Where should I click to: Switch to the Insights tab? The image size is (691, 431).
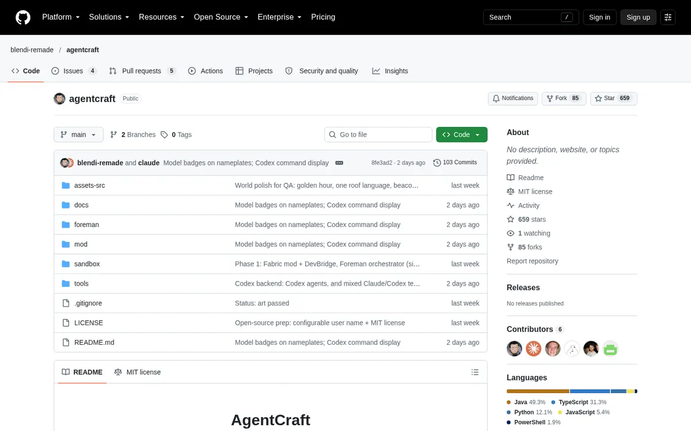click(390, 71)
